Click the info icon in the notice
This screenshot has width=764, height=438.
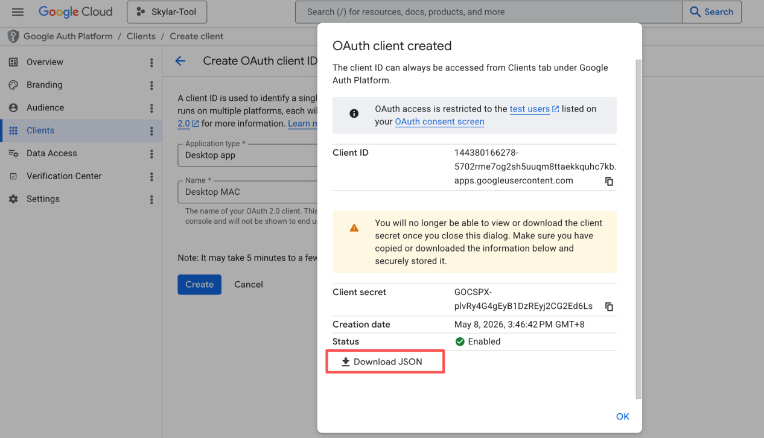[354, 113]
